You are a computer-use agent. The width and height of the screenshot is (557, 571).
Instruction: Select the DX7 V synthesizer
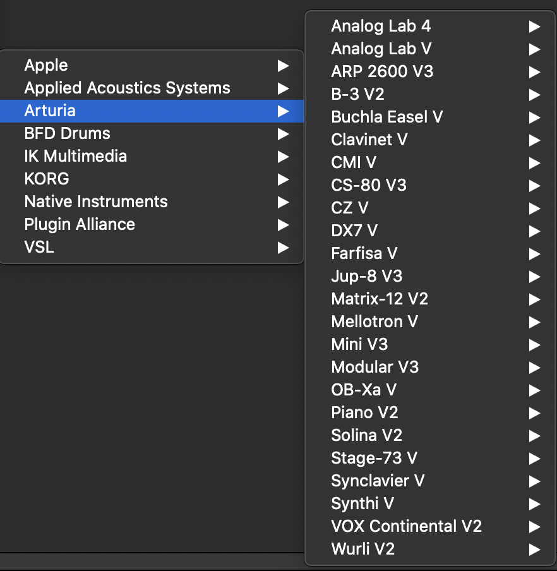point(354,231)
